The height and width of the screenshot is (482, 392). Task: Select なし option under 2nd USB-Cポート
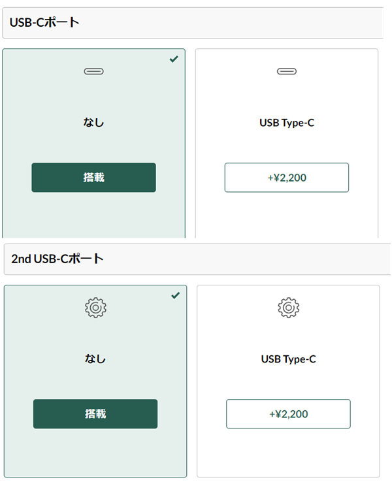click(95, 381)
